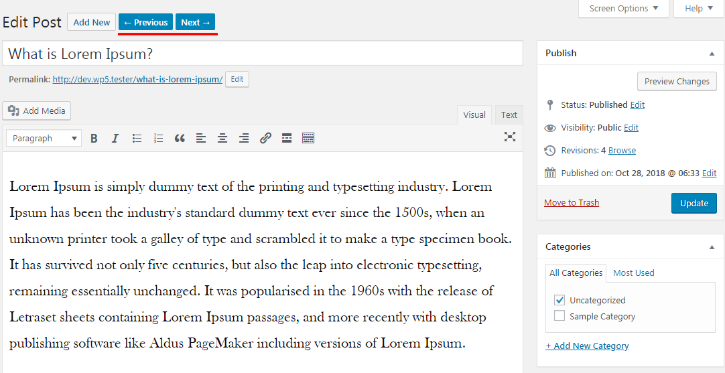Screen dimensions: 725x373
Task: Click into the post title field
Action: click(x=263, y=53)
